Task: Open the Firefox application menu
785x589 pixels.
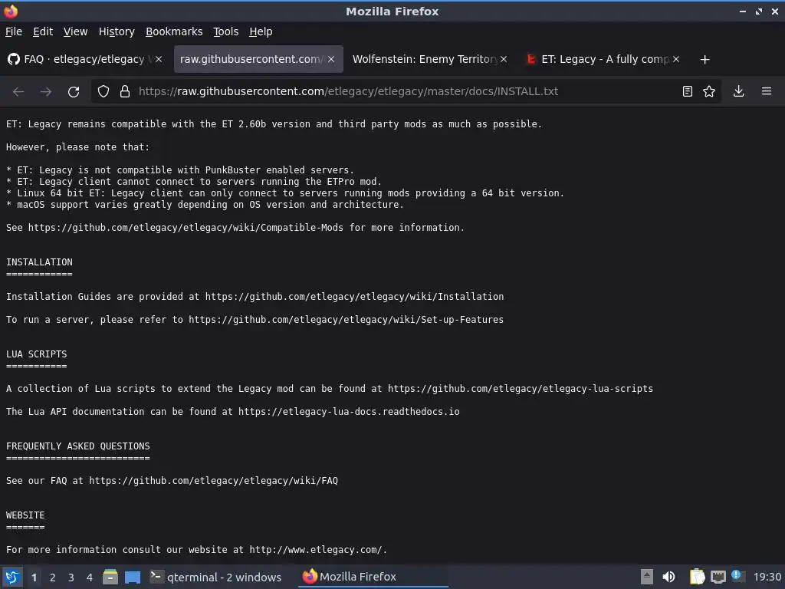Action: coord(767,91)
